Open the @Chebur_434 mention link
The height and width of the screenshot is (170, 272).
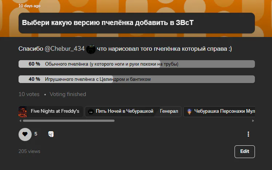click(x=64, y=49)
